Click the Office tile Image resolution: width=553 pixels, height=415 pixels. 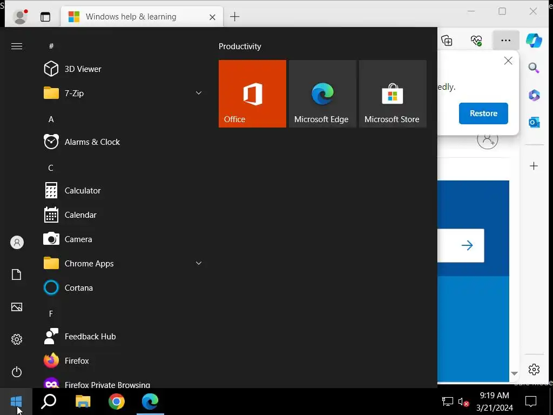click(252, 93)
